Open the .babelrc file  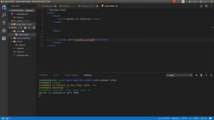[20, 48]
